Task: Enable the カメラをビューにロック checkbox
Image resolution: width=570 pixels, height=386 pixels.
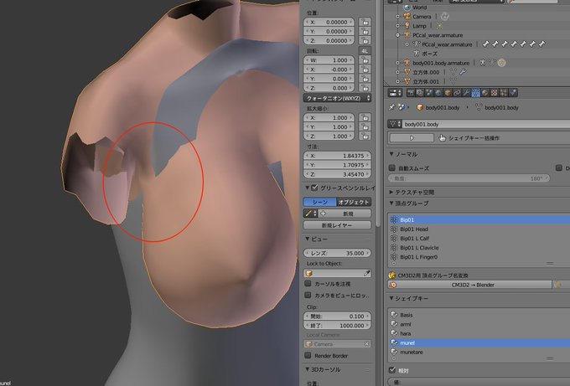Action: [308, 295]
